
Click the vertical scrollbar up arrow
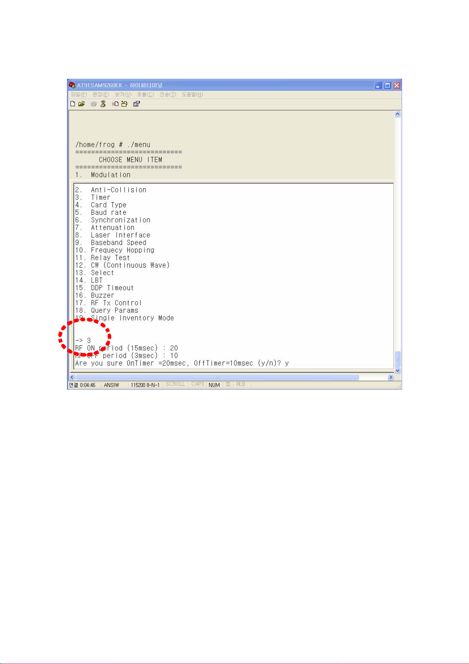397,114
